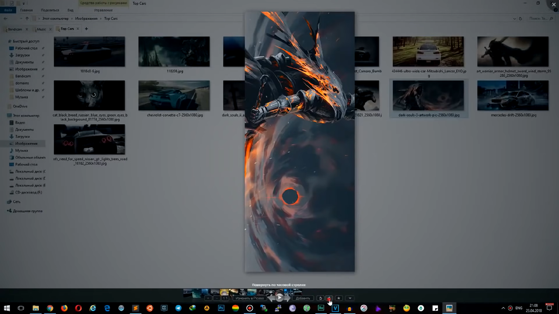
Task: Open the Вид ribbon tab
Action: coord(70,10)
